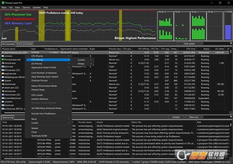The height and width of the screenshot is (164, 233).
Task: Click the process list filter funnel icon
Action: (231, 43)
